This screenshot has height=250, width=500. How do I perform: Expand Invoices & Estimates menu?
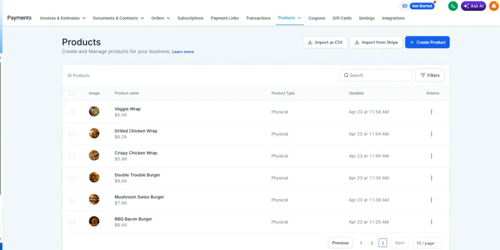point(63,18)
